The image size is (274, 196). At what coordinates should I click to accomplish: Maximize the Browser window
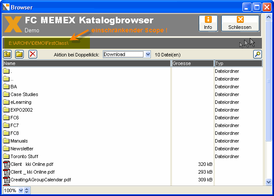pyautogui.click(x=257, y=7)
